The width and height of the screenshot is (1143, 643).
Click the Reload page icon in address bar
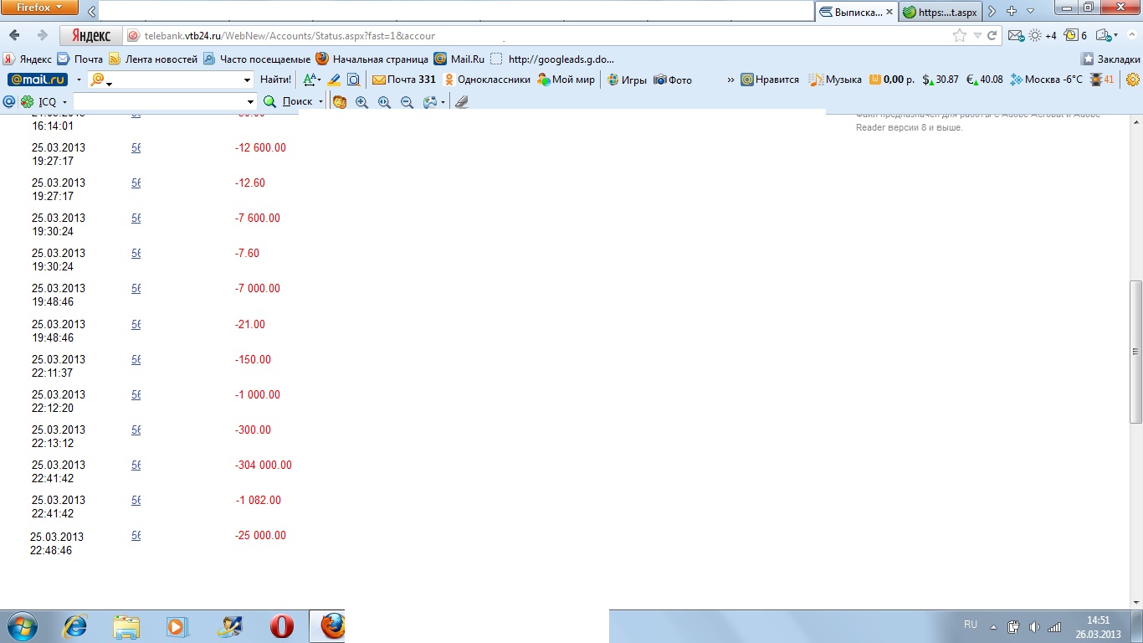click(992, 36)
